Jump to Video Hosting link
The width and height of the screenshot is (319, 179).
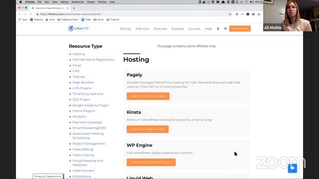(x=83, y=155)
